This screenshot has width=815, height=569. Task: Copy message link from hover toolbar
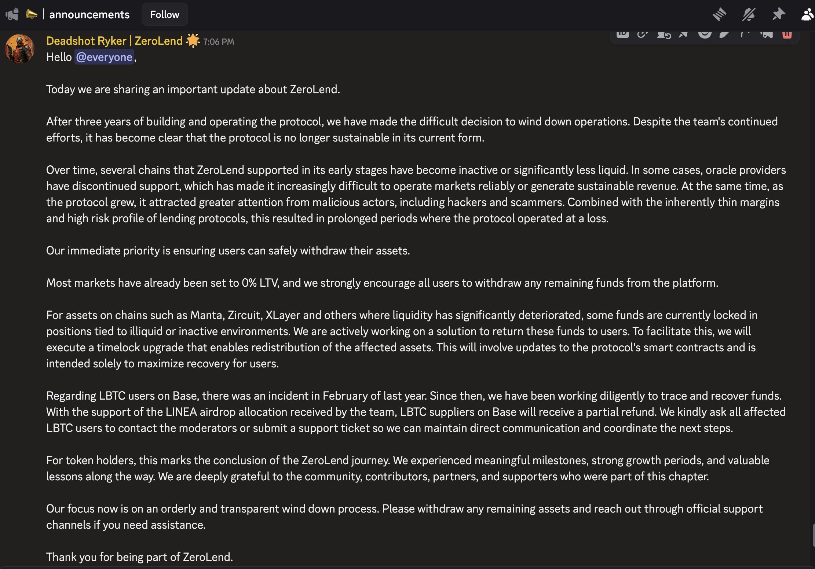642,35
